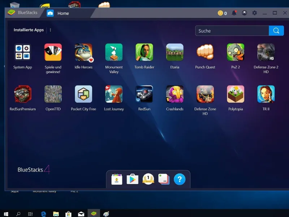
Task: Open the TR II app icon
Action: coord(266,94)
